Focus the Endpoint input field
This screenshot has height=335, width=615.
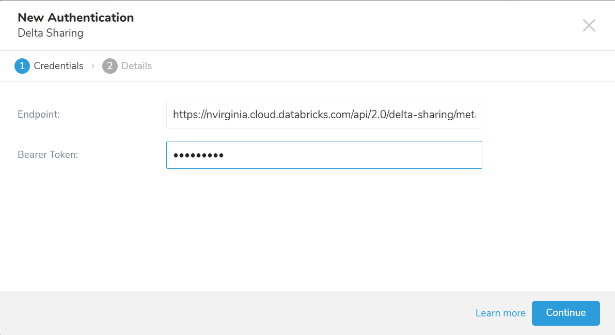(324, 115)
